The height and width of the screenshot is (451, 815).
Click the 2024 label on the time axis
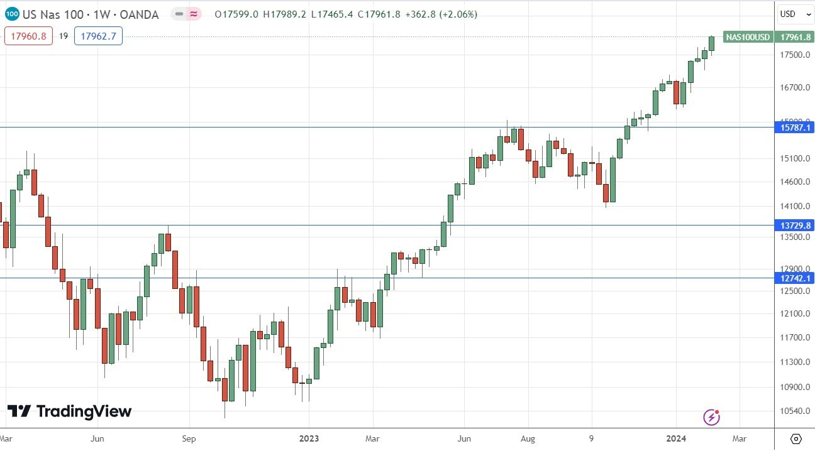[x=676, y=439]
